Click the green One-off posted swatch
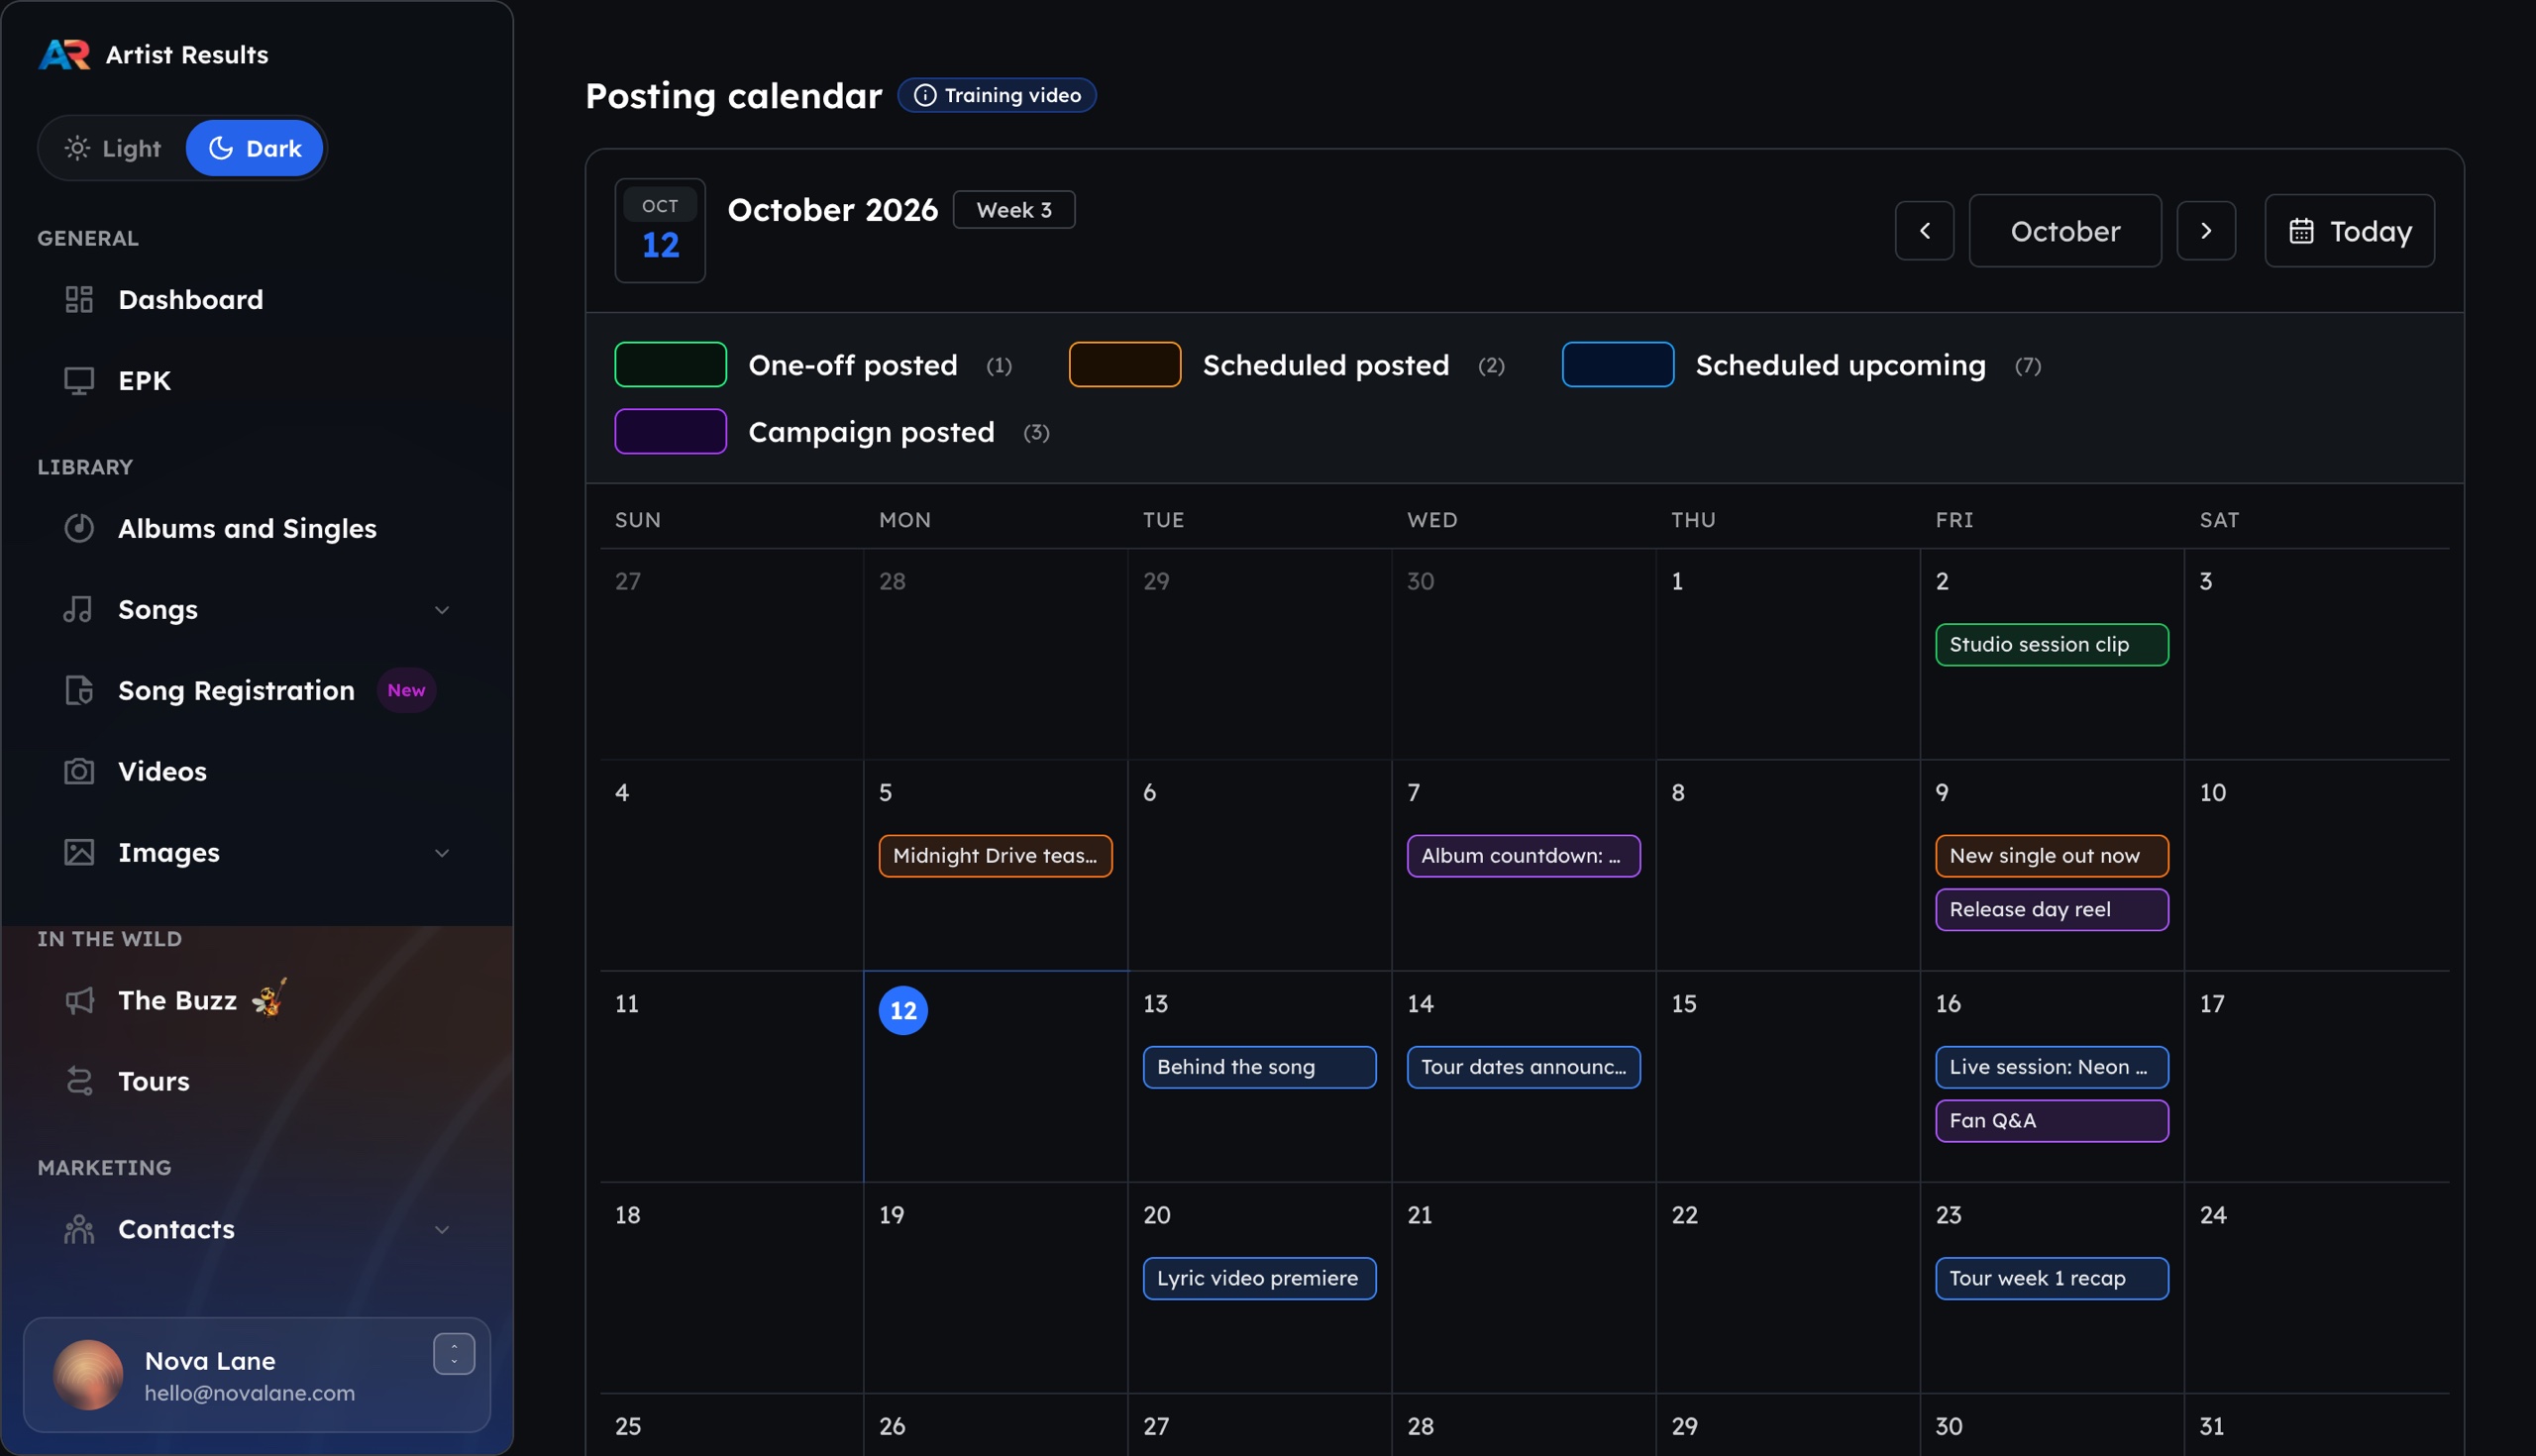This screenshot has height=1456, width=2536. point(670,365)
